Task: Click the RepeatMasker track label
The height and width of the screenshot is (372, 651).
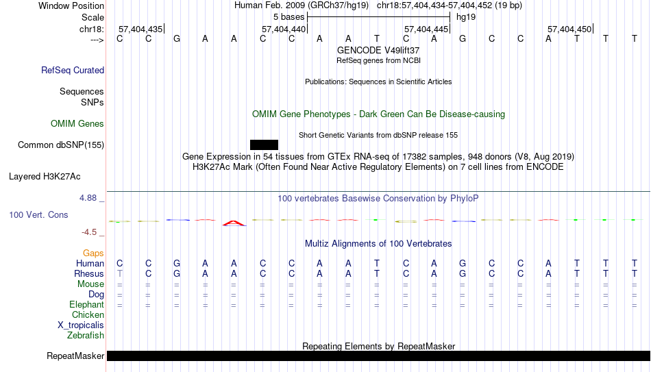Action: tap(75, 356)
